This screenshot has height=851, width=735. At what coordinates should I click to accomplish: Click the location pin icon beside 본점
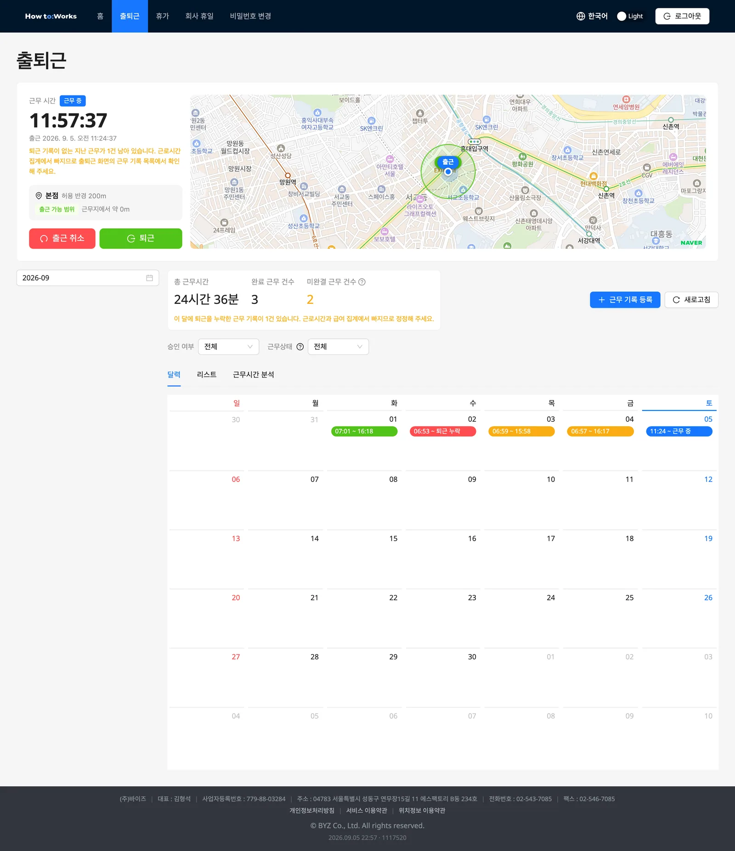click(x=39, y=196)
